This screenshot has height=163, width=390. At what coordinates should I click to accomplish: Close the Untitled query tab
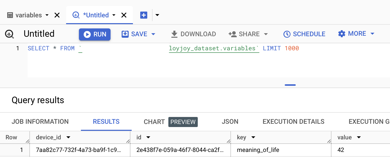tap(124, 15)
